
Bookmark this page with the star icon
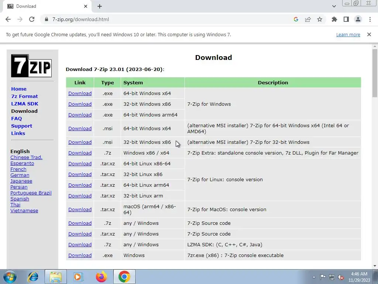(x=320, y=19)
